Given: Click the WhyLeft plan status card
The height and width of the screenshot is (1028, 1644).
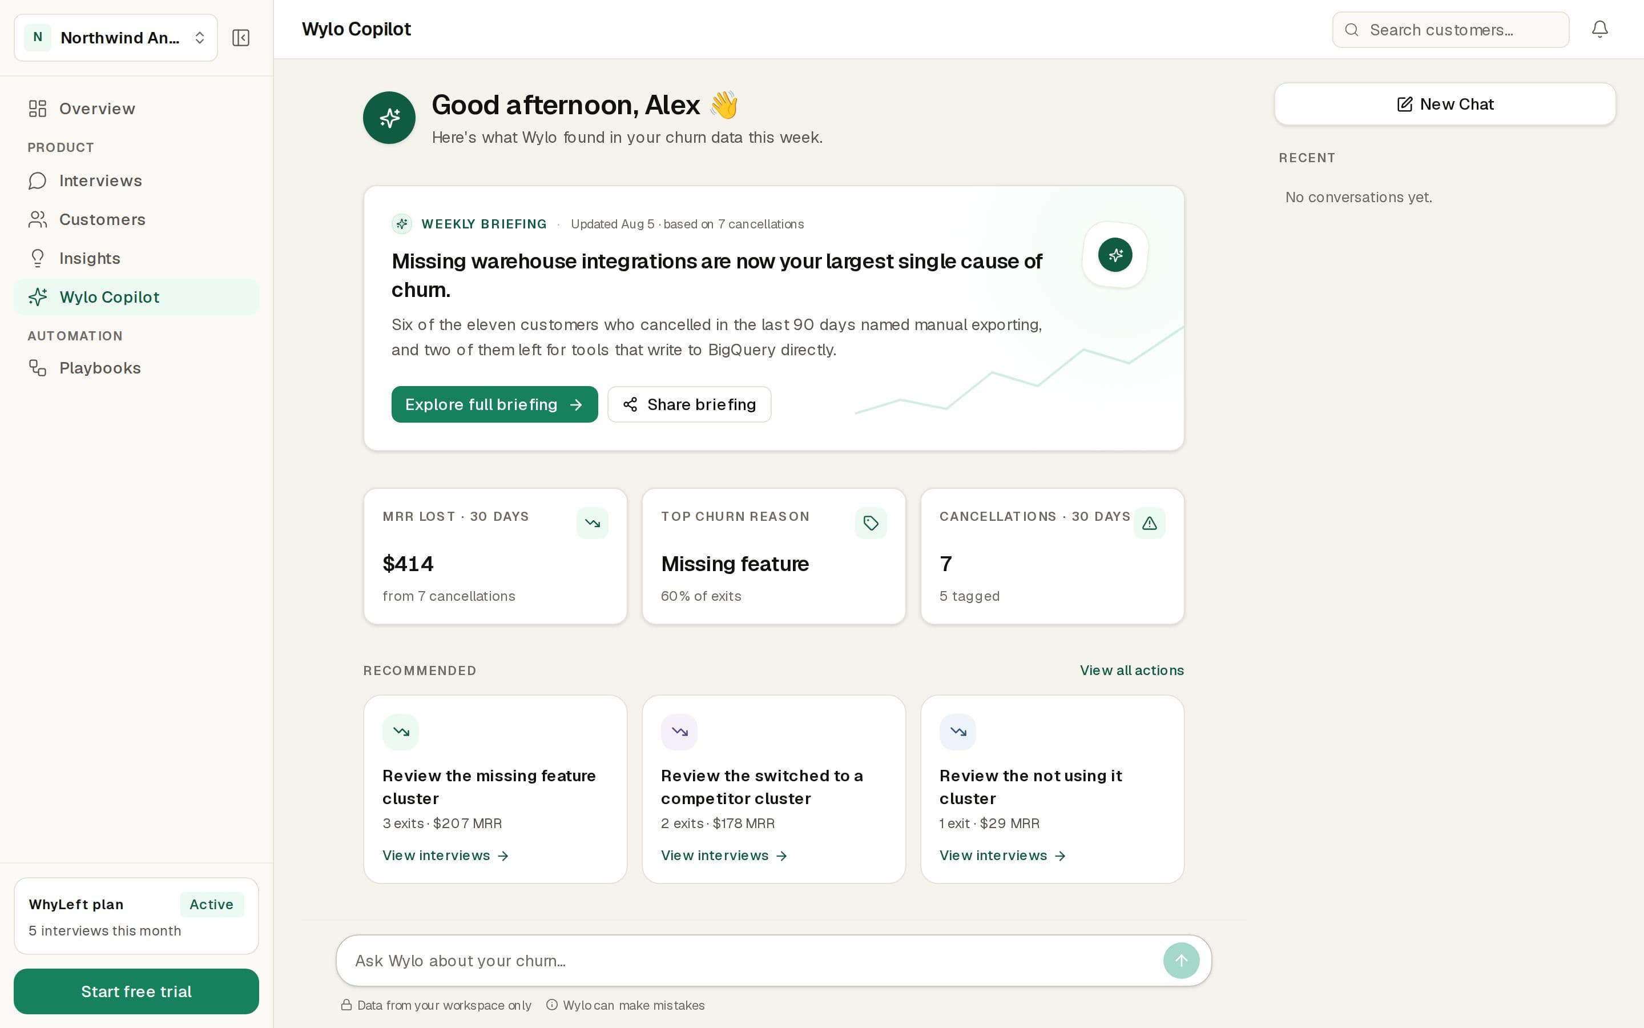Looking at the screenshot, I should 136,916.
